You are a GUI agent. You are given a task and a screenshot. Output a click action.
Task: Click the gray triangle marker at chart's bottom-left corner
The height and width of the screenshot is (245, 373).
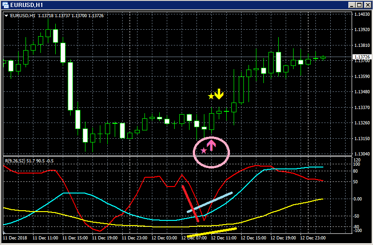pos(4,232)
